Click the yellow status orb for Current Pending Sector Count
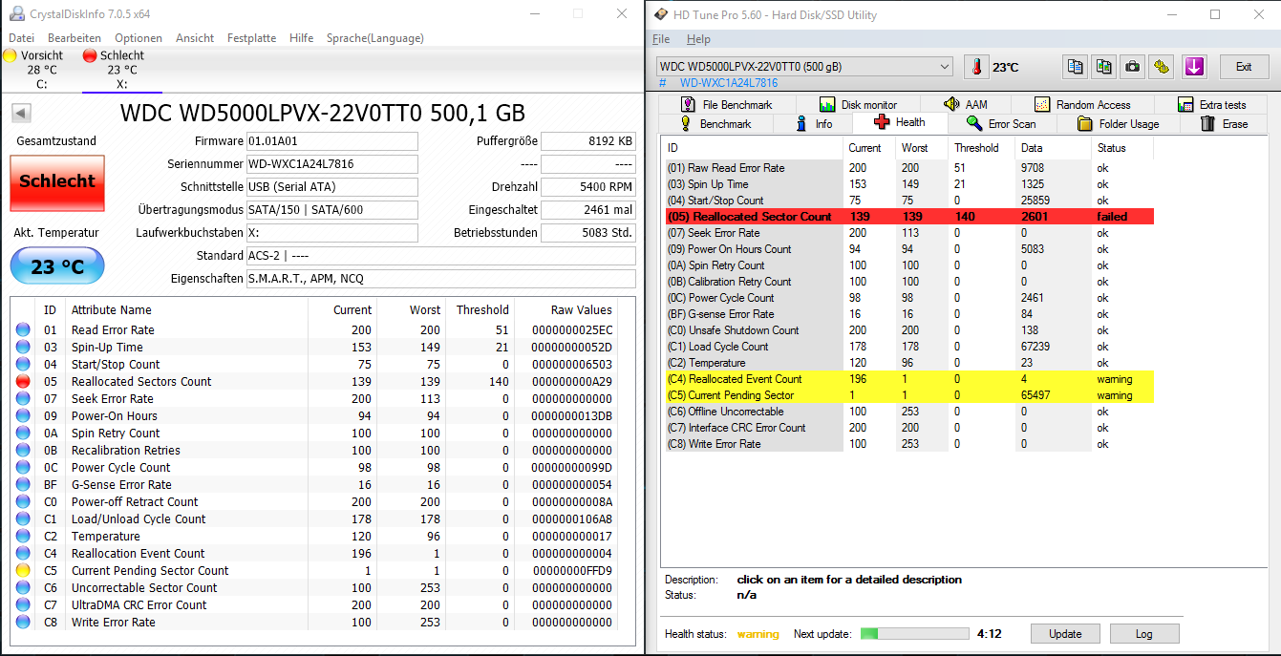Viewport: 1281px width, 656px height. [x=23, y=570]
